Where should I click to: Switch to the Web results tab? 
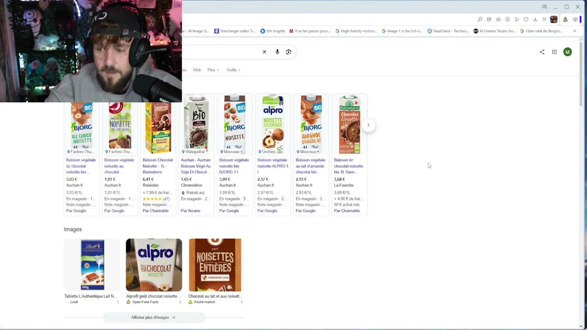(x=197, y=70)
